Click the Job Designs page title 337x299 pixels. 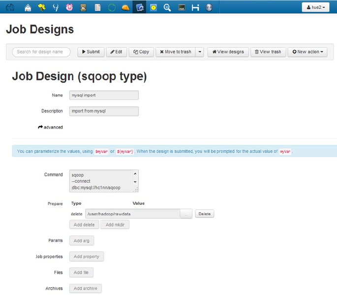coord(40,29)
